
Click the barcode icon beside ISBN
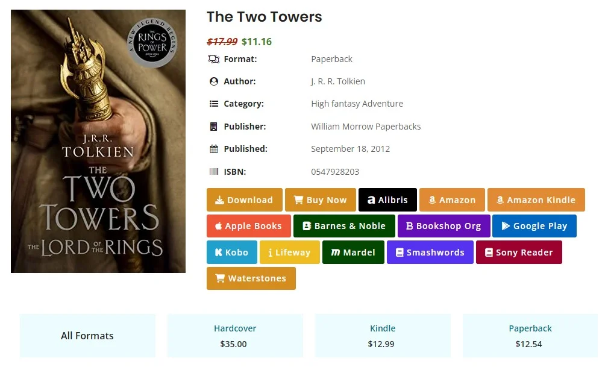point(215,172)
